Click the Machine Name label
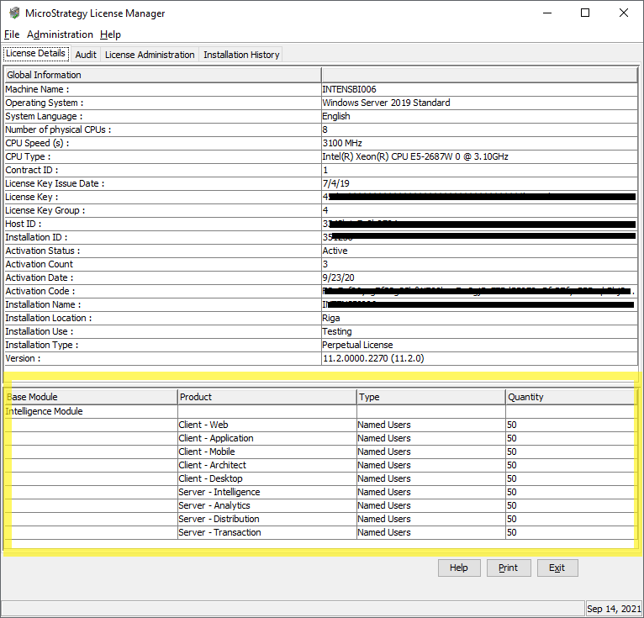Image resolution: width=644 pixels, height=618 pixels. coord(37,89)
